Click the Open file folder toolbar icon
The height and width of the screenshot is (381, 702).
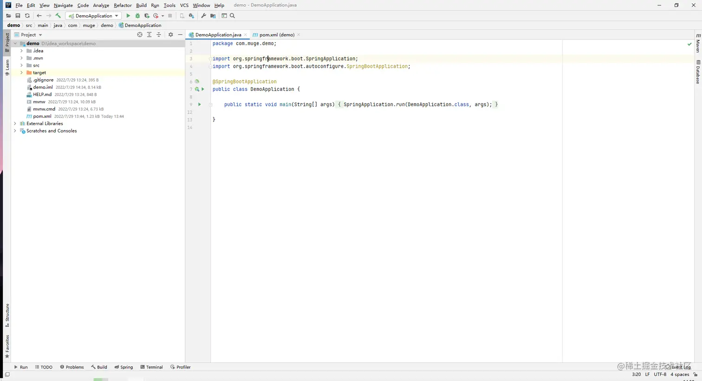(8, 16)
